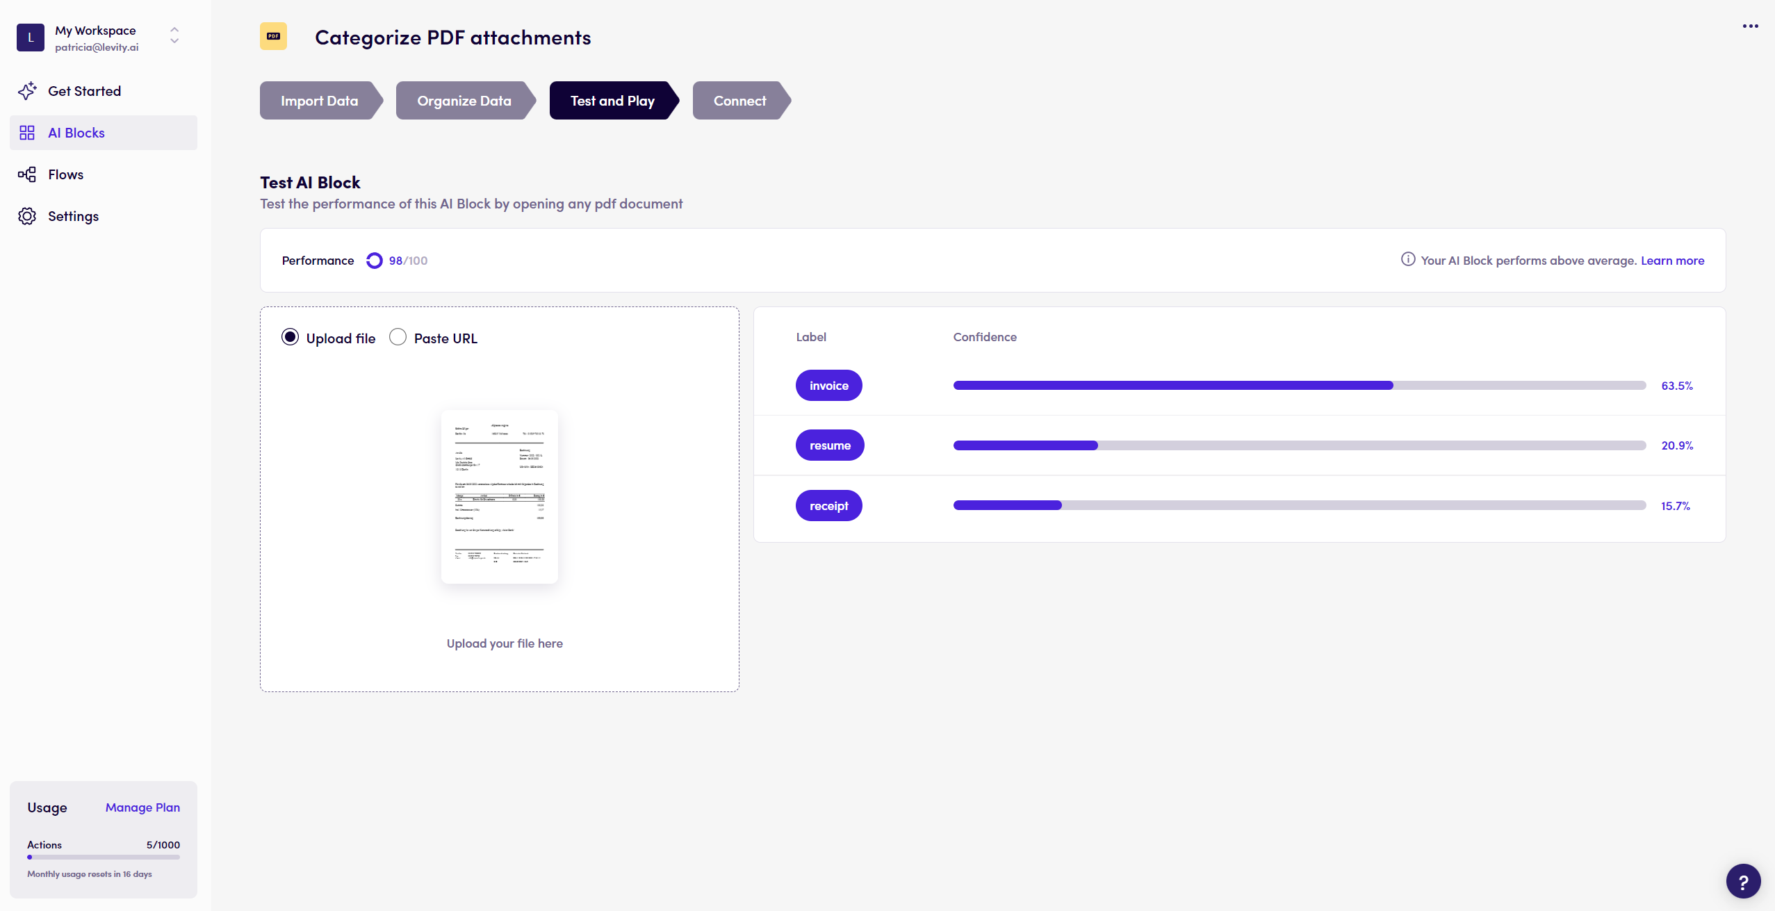Open the Manage Plan link
The image size is (1775, 911).
142,807
